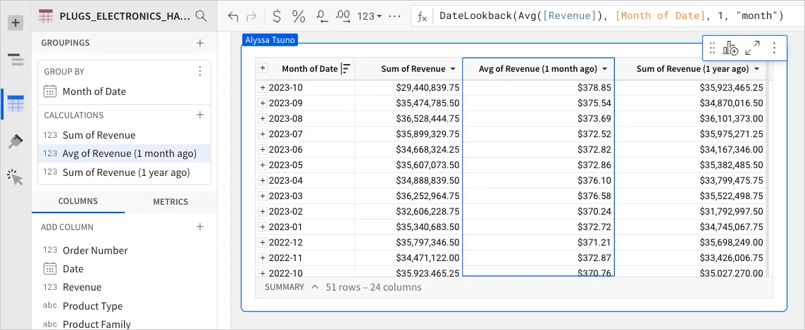Screen dimensions: 805x330
Task: Click the PLUGS_ELECTRONICS_HA... table title
Action: [x=124, y=16]
